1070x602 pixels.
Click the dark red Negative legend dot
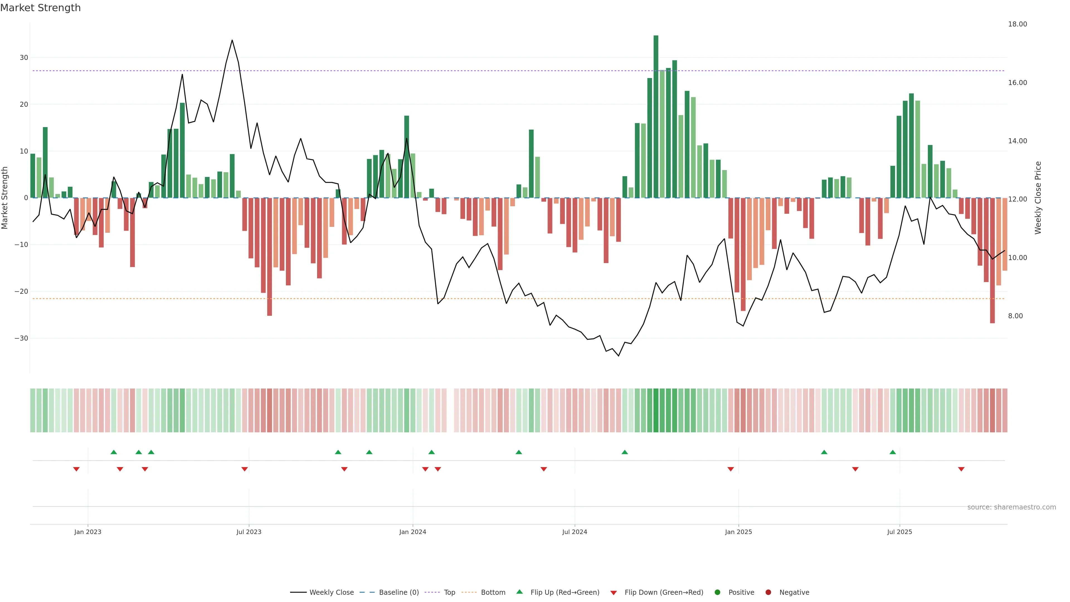tap(768, 592)
